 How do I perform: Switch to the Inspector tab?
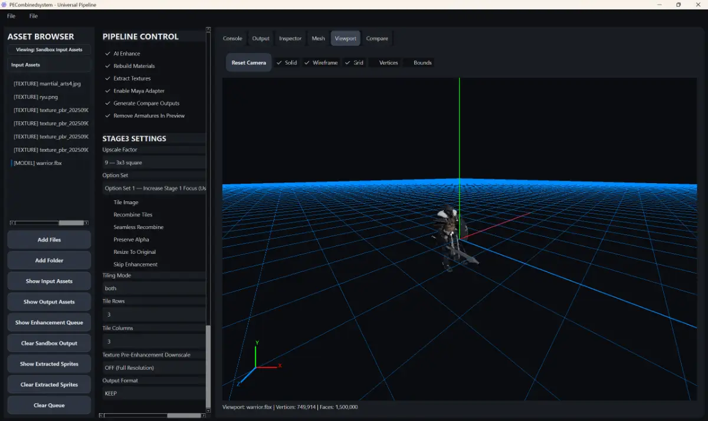click(x=290, y=38)
